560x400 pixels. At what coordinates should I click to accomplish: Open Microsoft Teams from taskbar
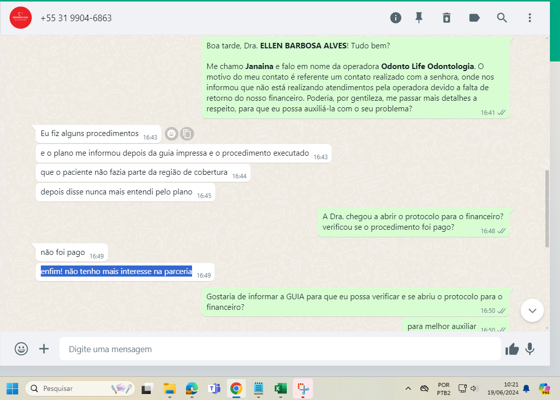[x=214, y=388]
